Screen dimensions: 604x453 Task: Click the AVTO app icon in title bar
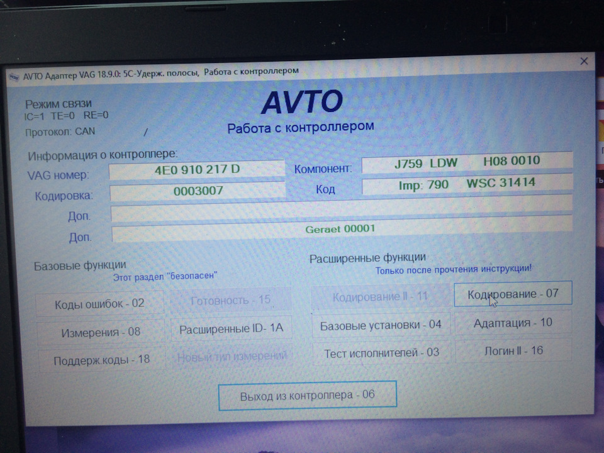click(x=14, y=77)
